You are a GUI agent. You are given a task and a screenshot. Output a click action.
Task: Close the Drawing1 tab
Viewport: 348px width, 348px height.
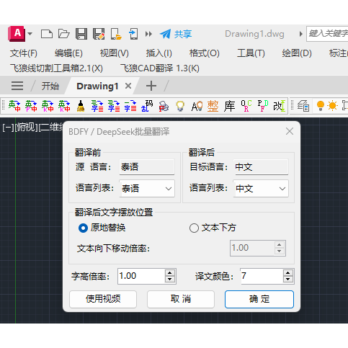coord(128,86)
